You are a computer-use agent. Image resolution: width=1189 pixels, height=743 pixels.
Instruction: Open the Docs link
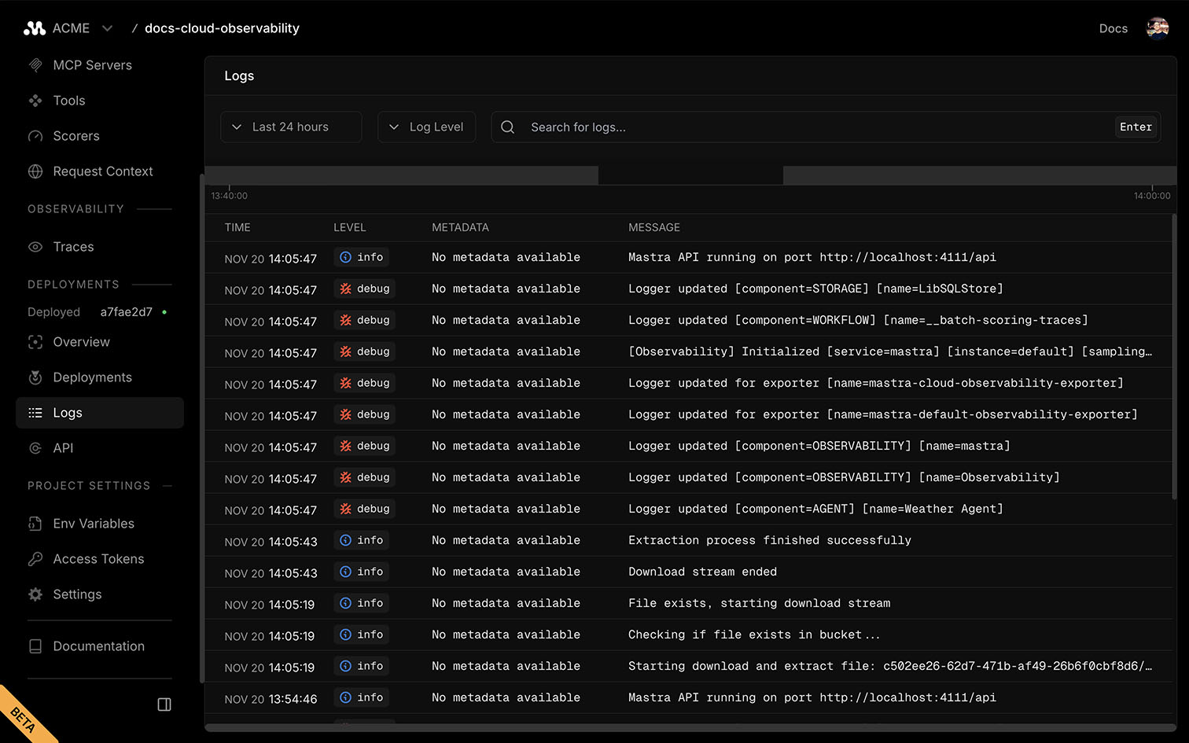[x=1114, y=28]
